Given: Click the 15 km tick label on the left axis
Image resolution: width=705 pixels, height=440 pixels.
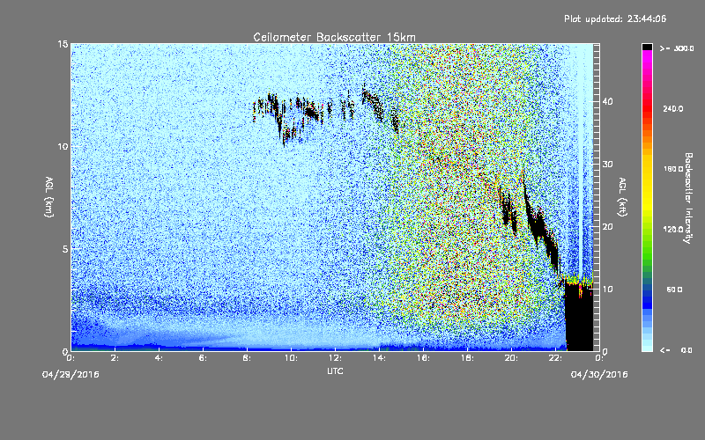Looking at the screenshot, I should (63, 44).
